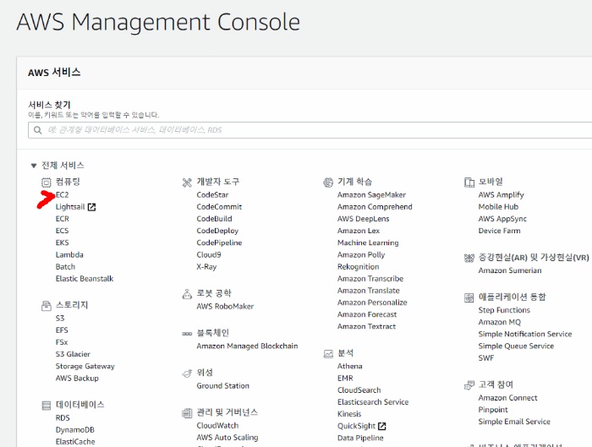This screenshot has width=592, height=447.
Task: Open CodeCommit
Action: pos(219,207)
